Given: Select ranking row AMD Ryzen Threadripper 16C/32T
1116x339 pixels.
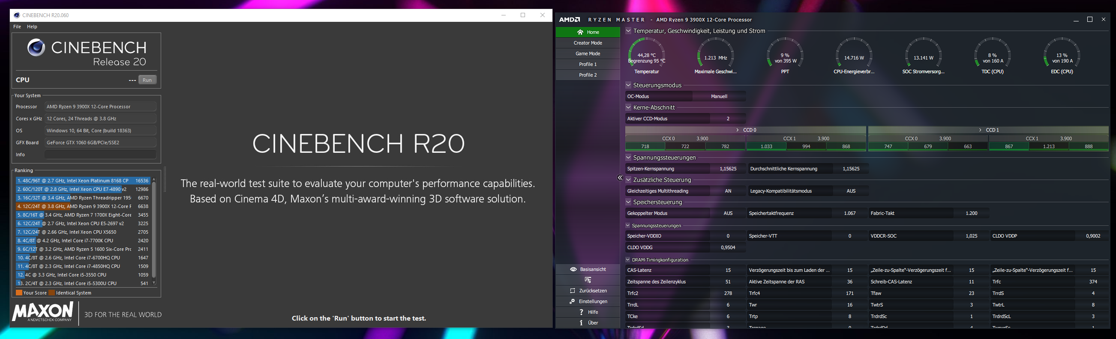Looking at the screenshot, I should point(83,198).
